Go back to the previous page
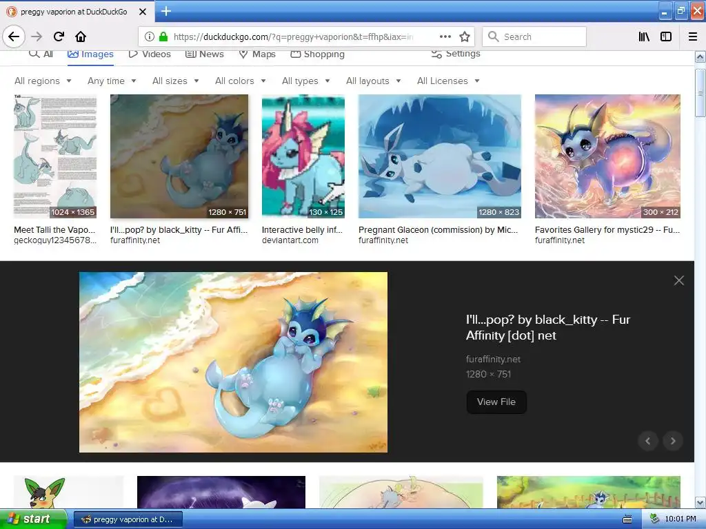 (x=14, y=37)
